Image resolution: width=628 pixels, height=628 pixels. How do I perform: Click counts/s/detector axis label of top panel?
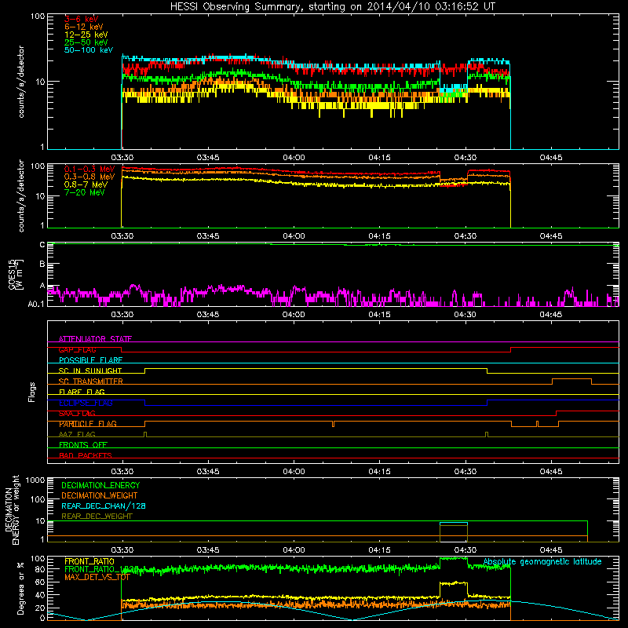[21, 82]
